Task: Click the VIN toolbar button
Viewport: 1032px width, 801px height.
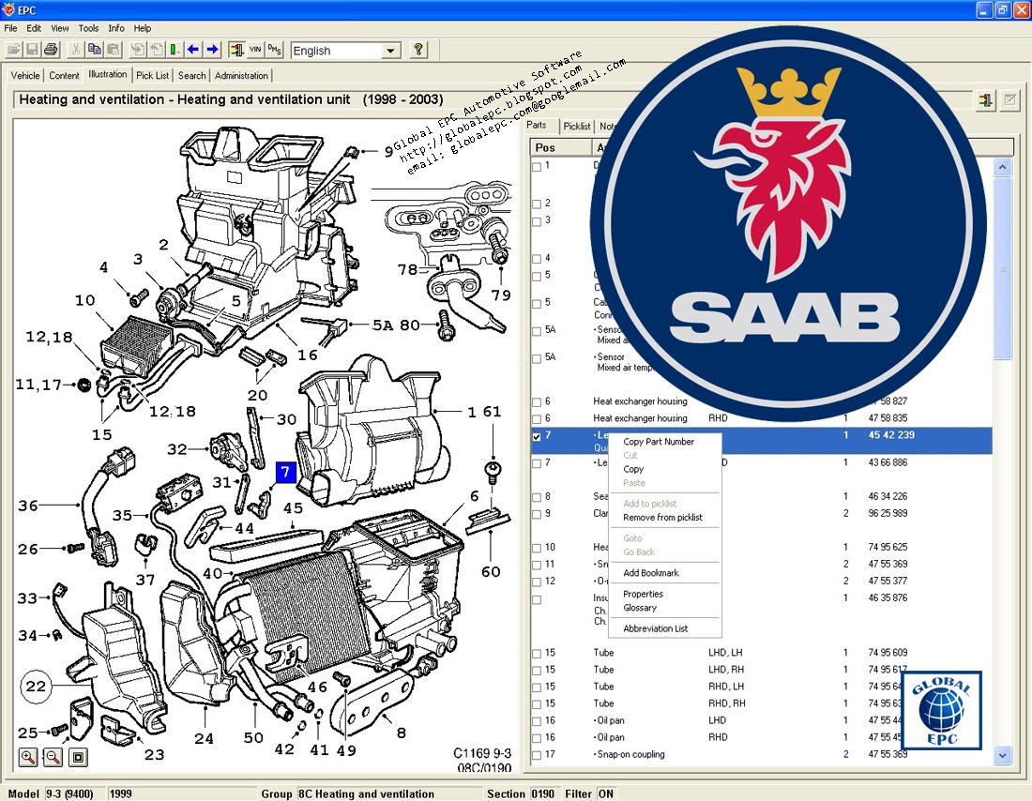Action: [x=255, y=50]
